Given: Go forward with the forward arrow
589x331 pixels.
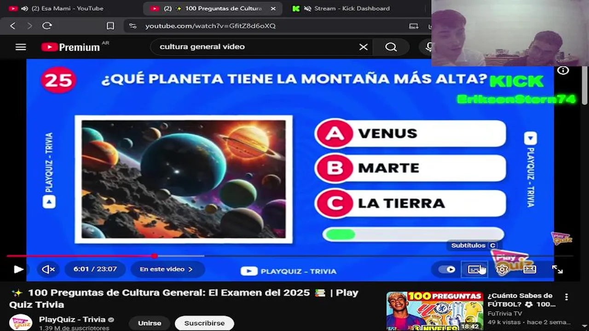Looking at the screenshot, I should pyautogui.click(x=30, y=26).
